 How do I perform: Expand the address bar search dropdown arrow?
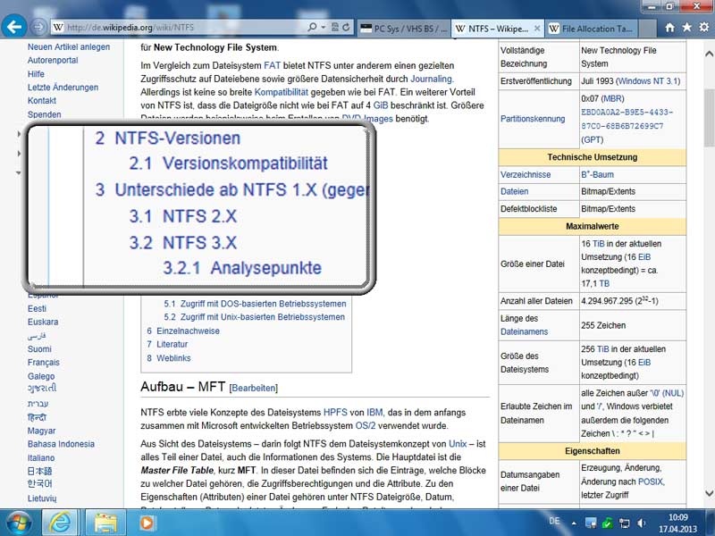click(x=324, y=28)
